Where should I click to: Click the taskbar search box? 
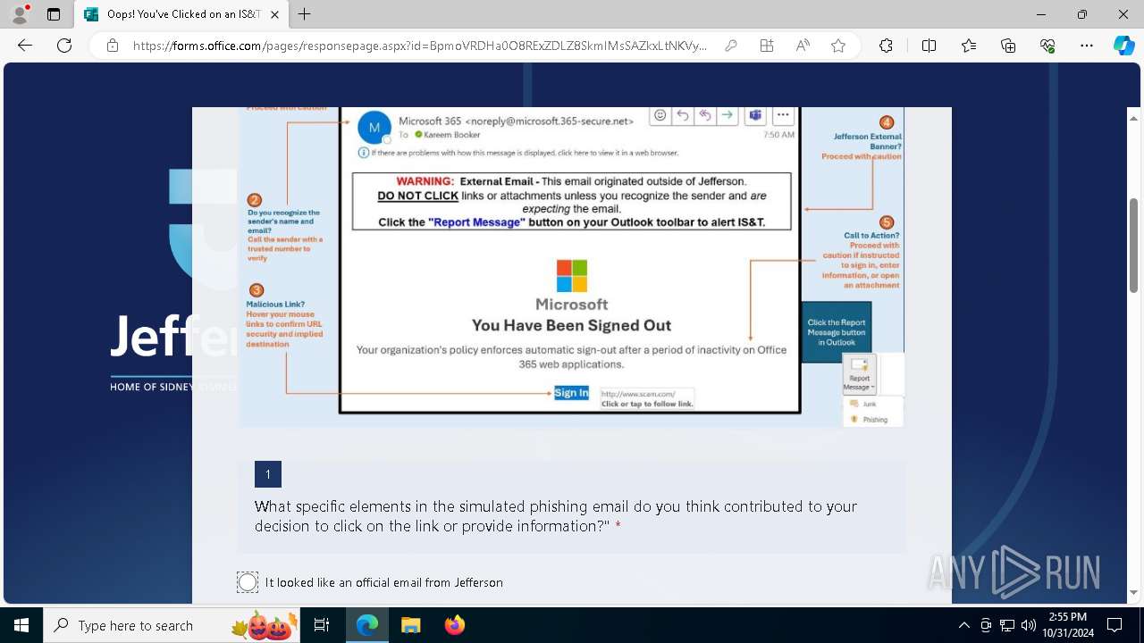coord(172,625)
